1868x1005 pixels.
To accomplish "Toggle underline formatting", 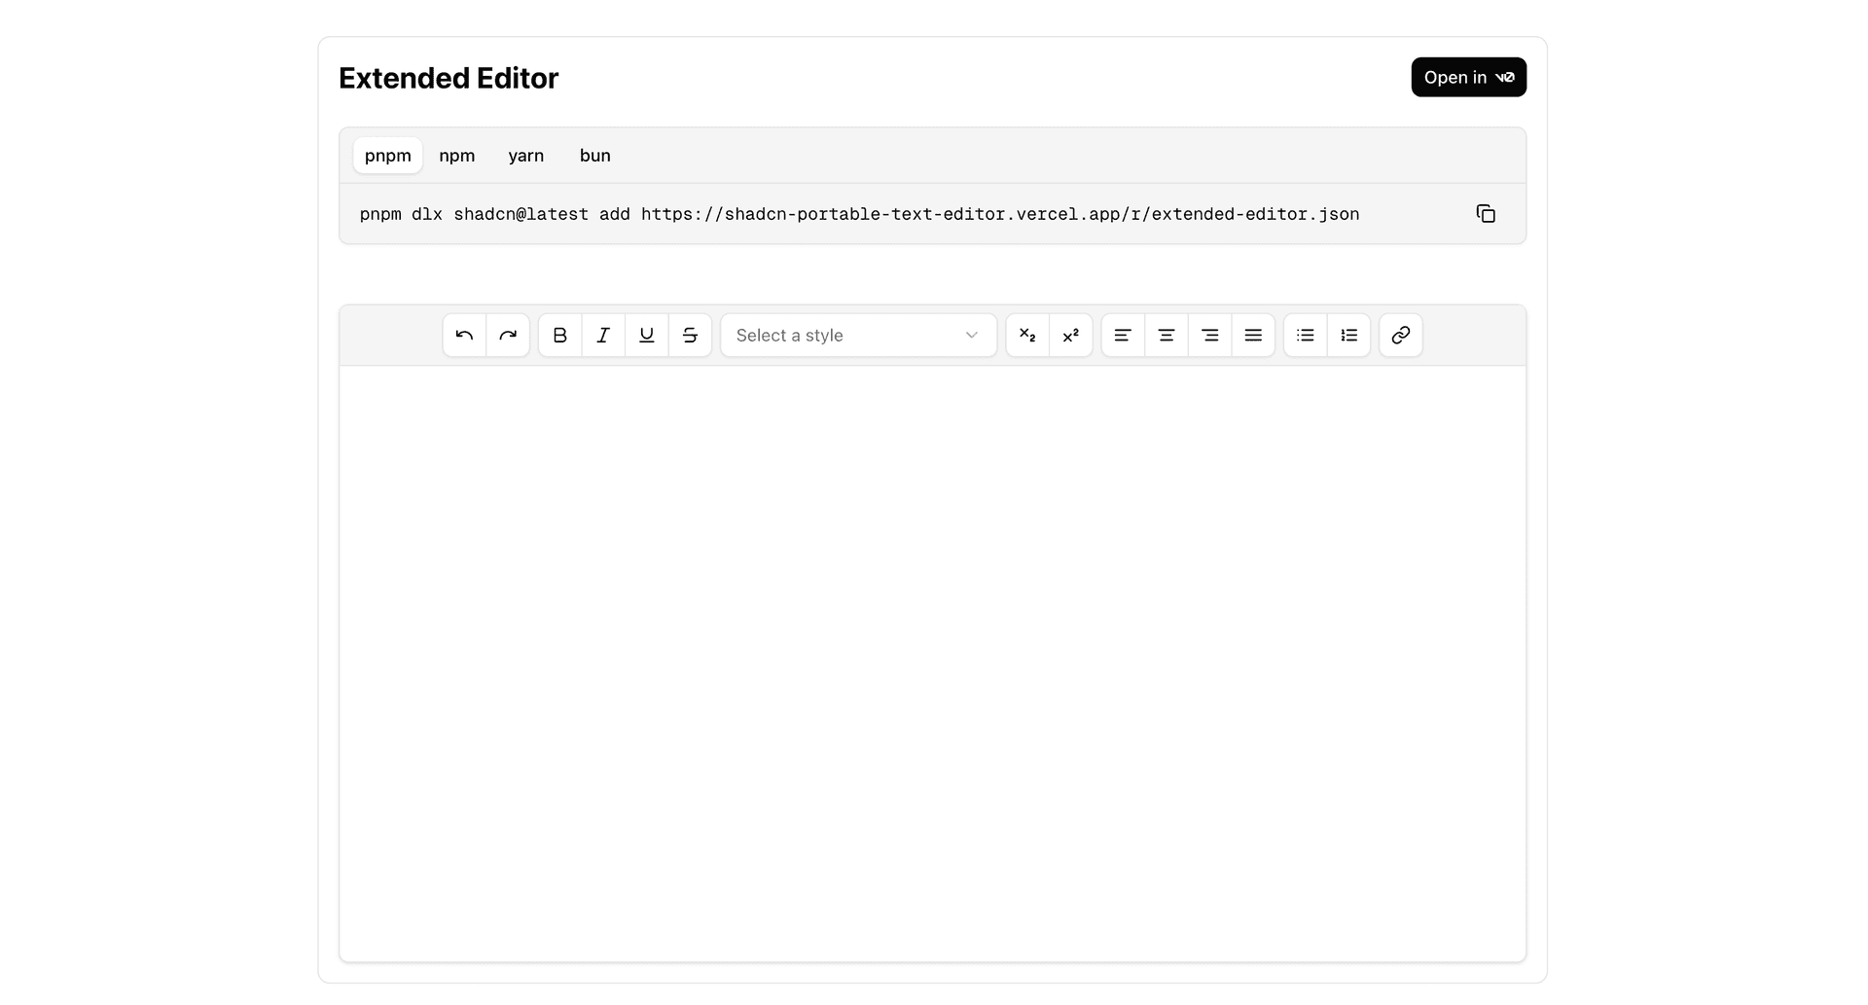I will coord(647,336).
